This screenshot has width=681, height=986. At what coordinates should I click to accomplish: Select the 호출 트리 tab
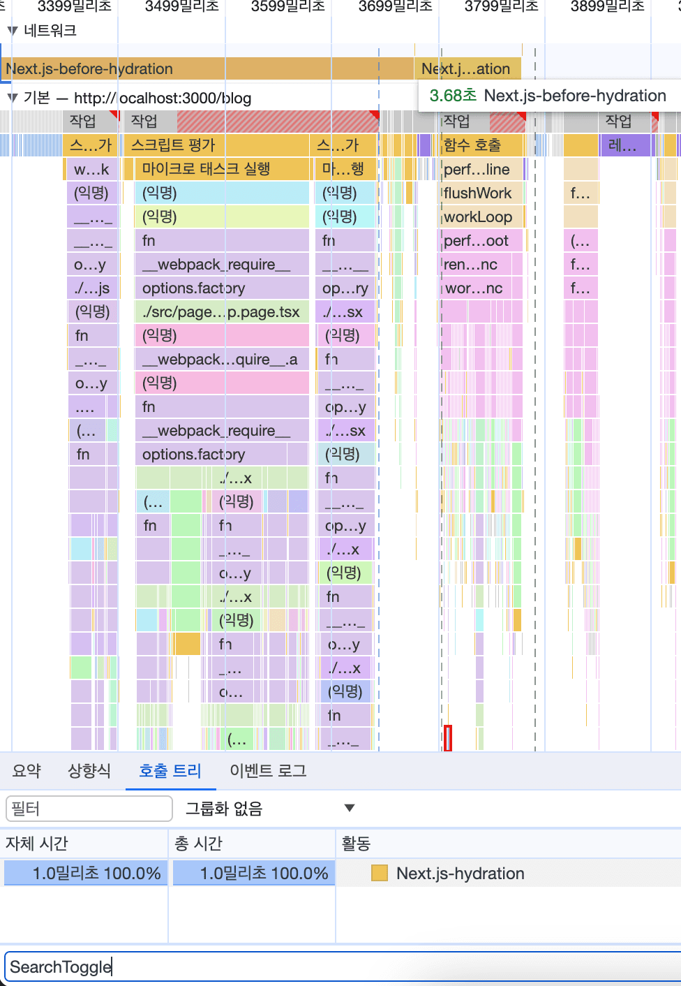point(171,770)
